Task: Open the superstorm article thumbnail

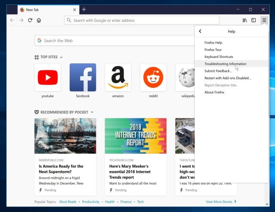Action: 65,136
